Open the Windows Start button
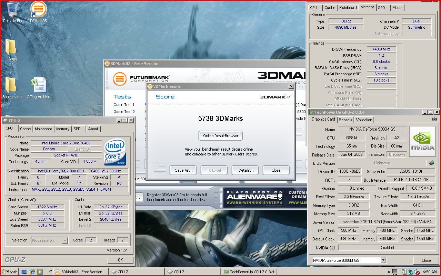Screen dimensions: 441x276 (9, 272)
